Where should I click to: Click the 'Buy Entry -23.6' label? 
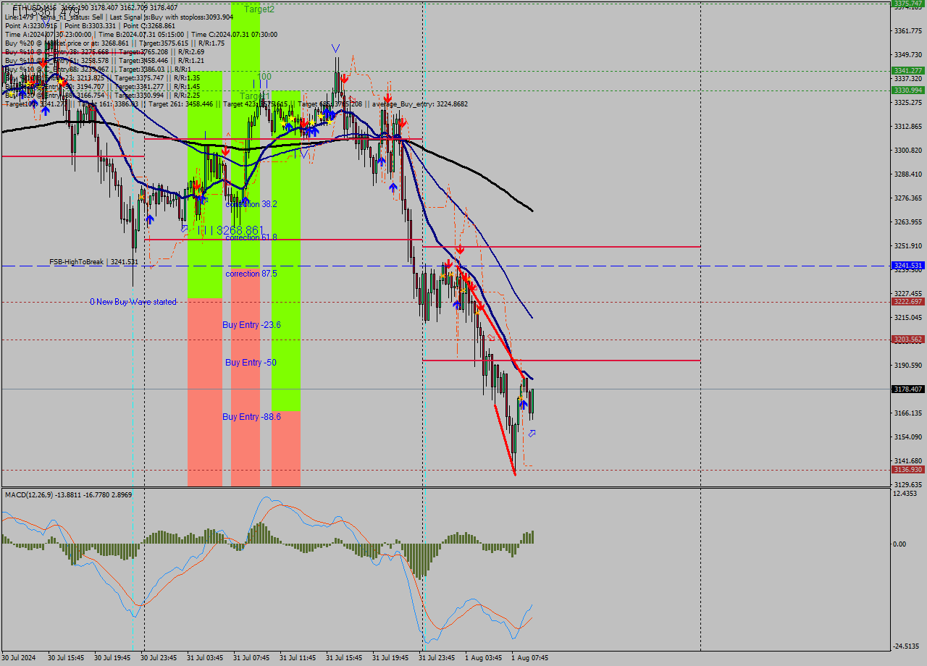coord(251,325)
